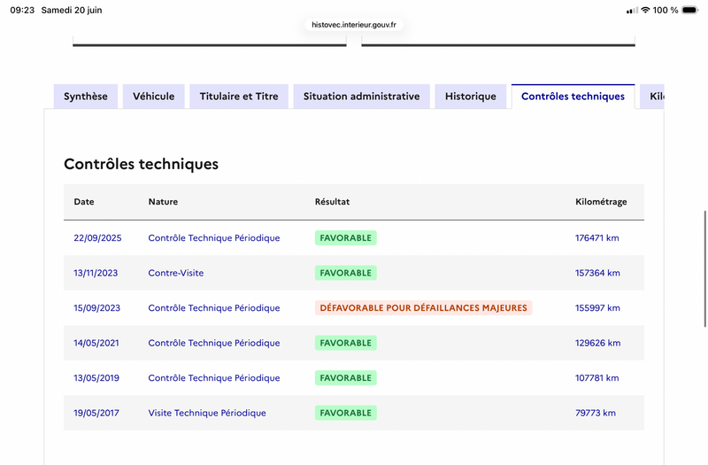Open the Situation administrative tab

(x=362, y=97)
